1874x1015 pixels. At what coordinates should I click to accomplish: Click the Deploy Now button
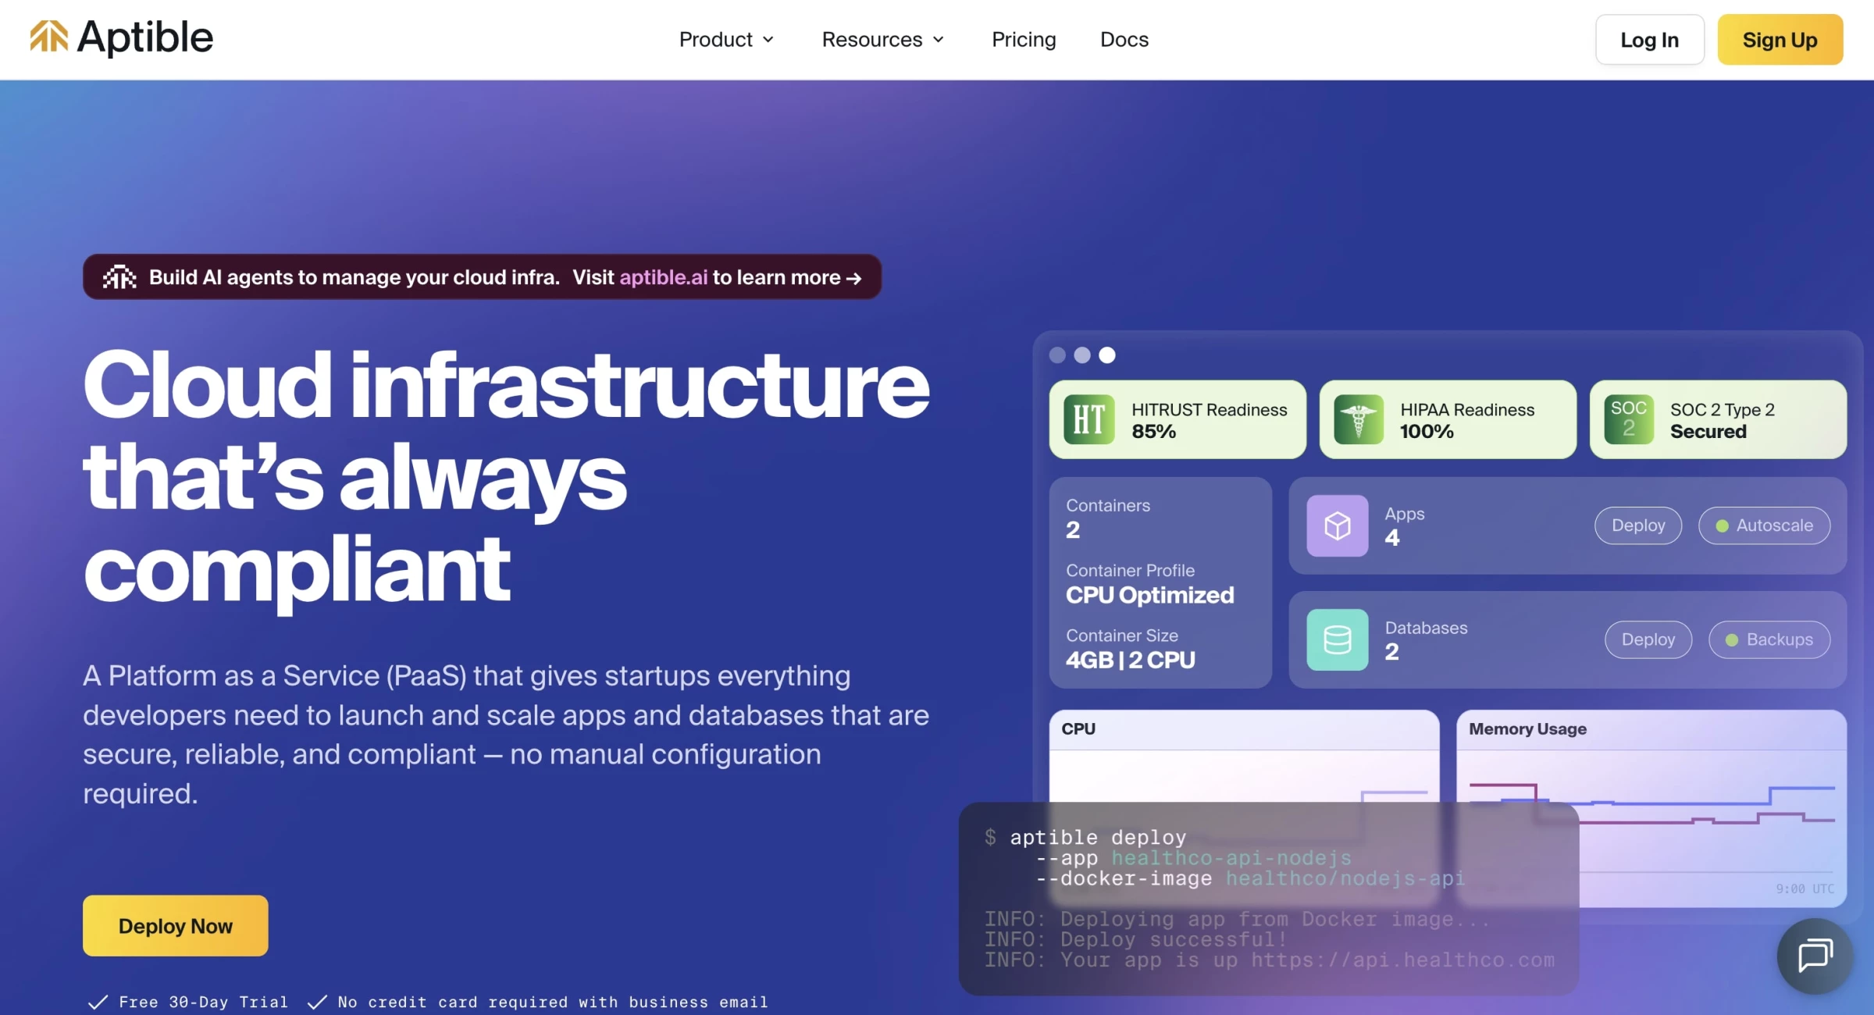click(x=176, y=925)
